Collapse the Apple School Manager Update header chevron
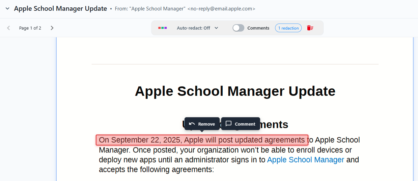 (7, 9)
